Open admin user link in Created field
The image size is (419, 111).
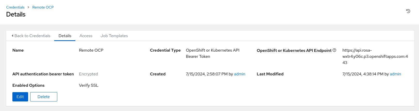click(239, 74)
